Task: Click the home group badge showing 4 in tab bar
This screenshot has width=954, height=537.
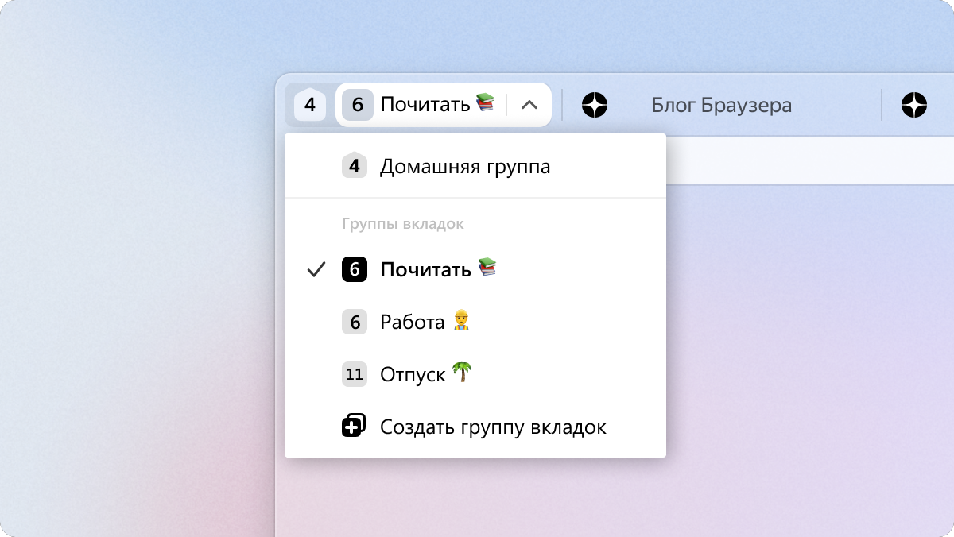Action: pyautogui.click(x=310, y=105)
